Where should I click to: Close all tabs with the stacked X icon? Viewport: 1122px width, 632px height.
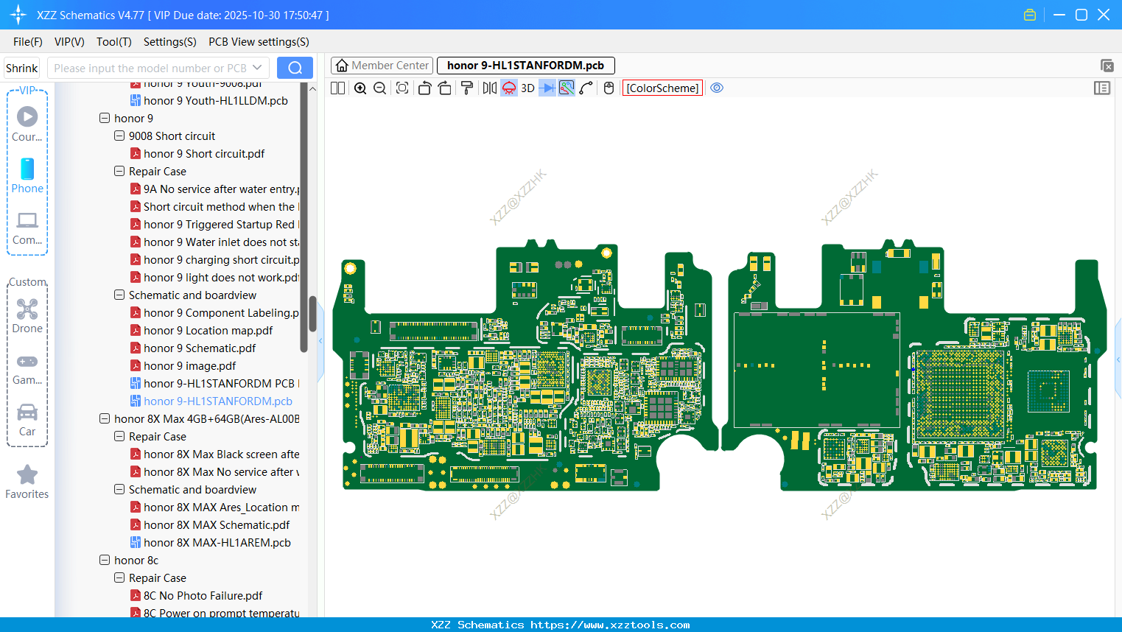pyautogui.click(x=1107, y=66)
